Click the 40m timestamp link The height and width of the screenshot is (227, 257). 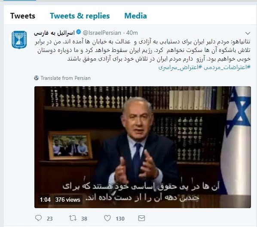tap(132, 33)
